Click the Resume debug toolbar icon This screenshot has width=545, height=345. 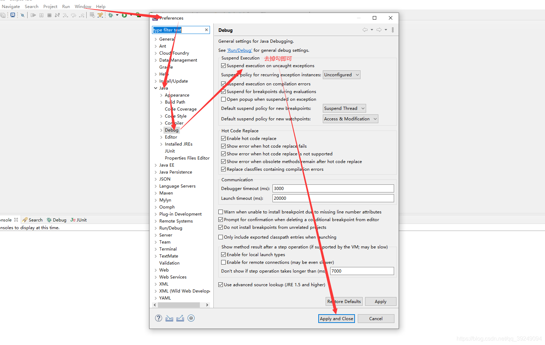click(x=33, y=15)
